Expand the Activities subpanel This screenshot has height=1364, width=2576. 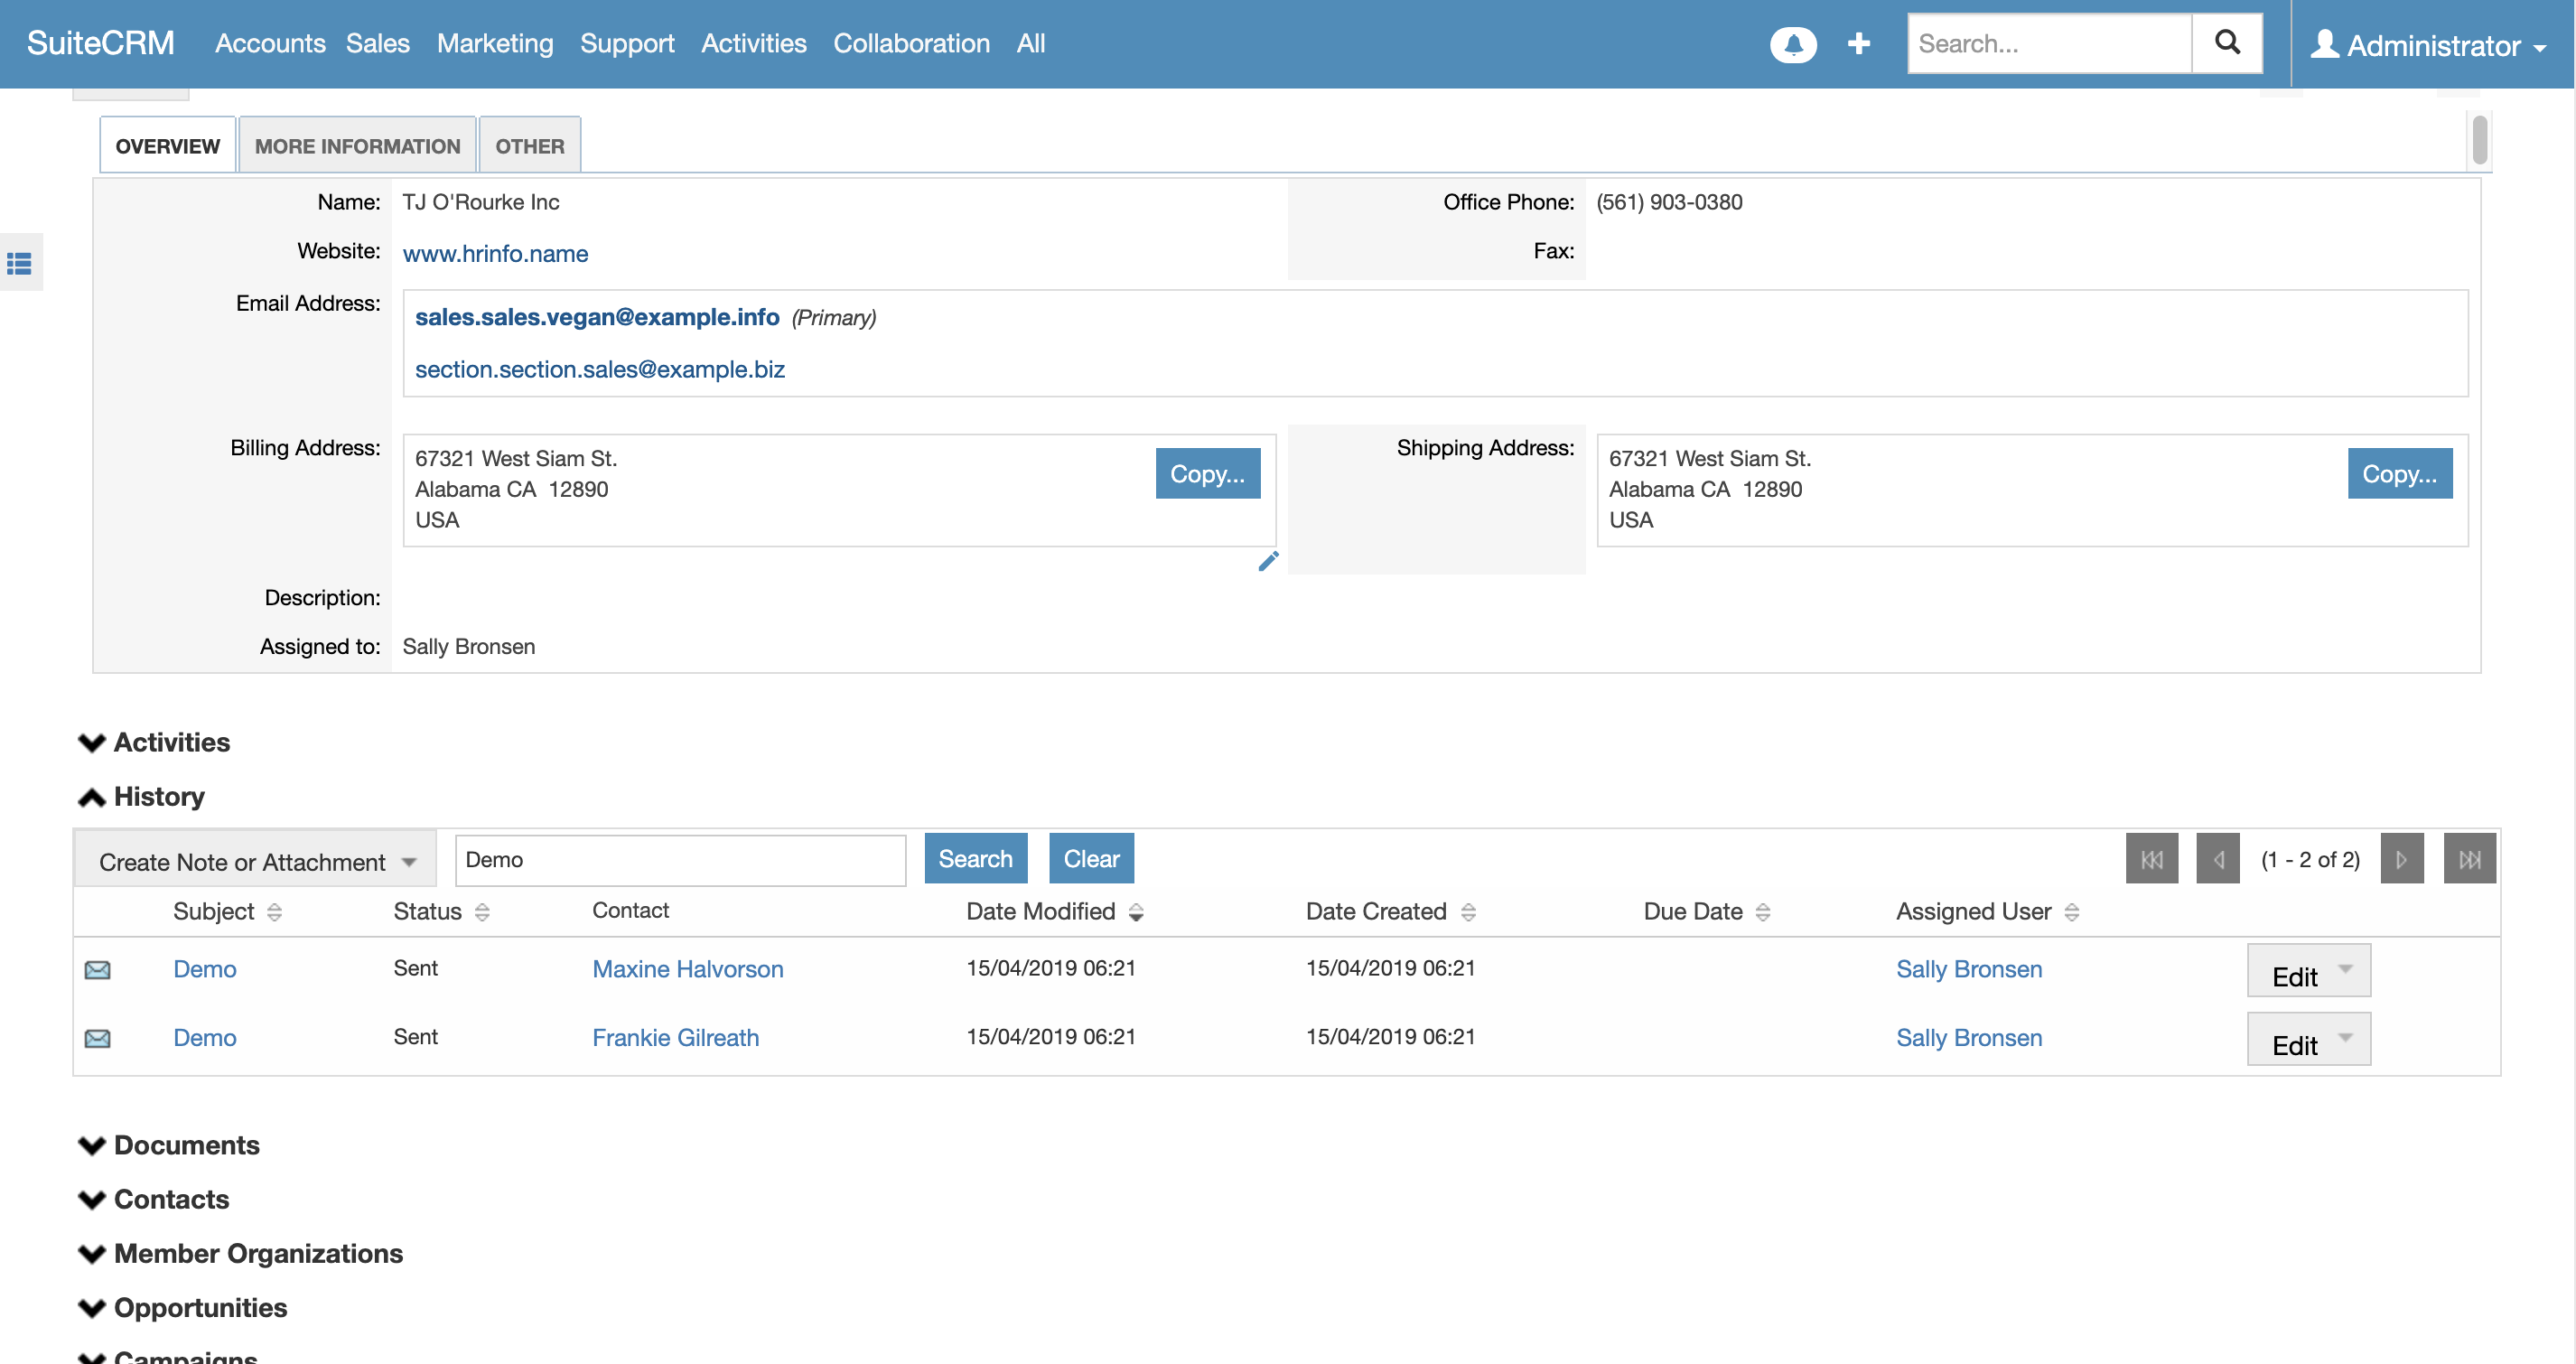click(x=92, y=742)
